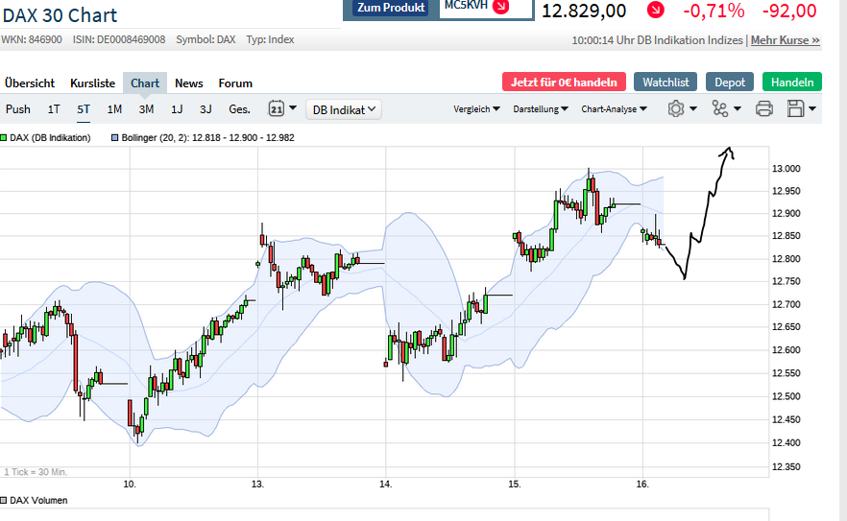Open the DB Indikat exchange dropdown
Viewport: 847px width, 521px height.
(345, 109)
